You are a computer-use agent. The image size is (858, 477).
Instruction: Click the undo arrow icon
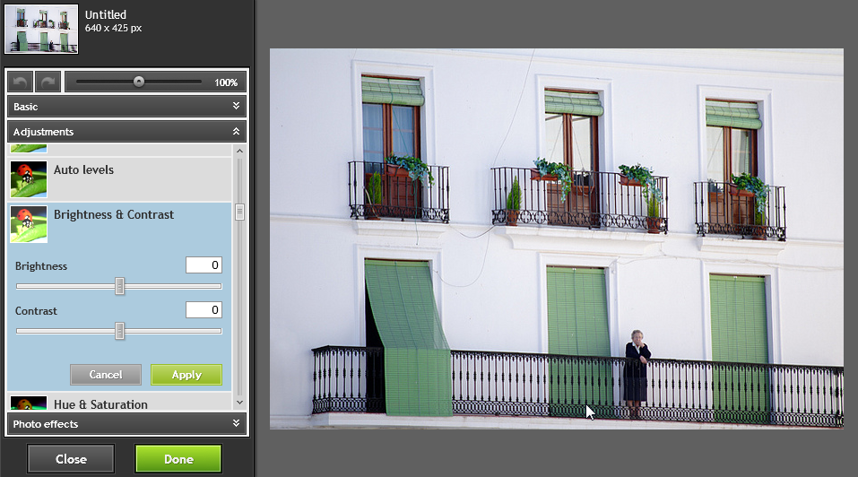pyautogui.click(x=21, y=82)
